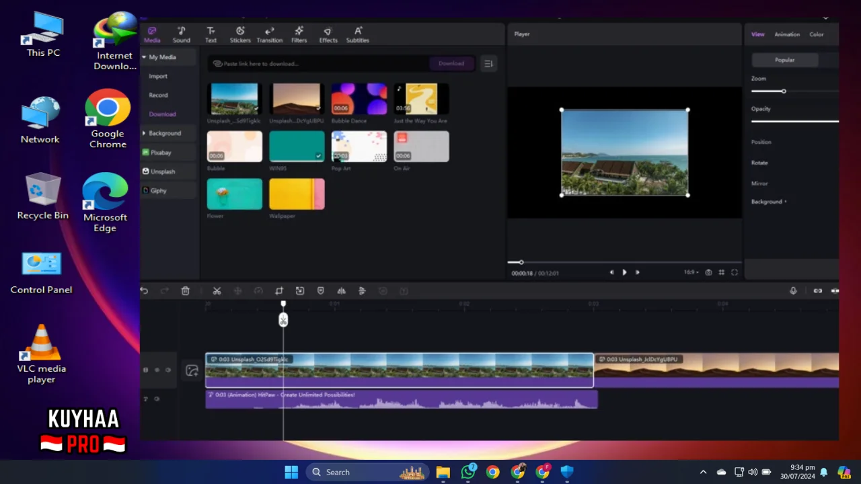Toggle visibility of the video track

[x=157, y=370]
